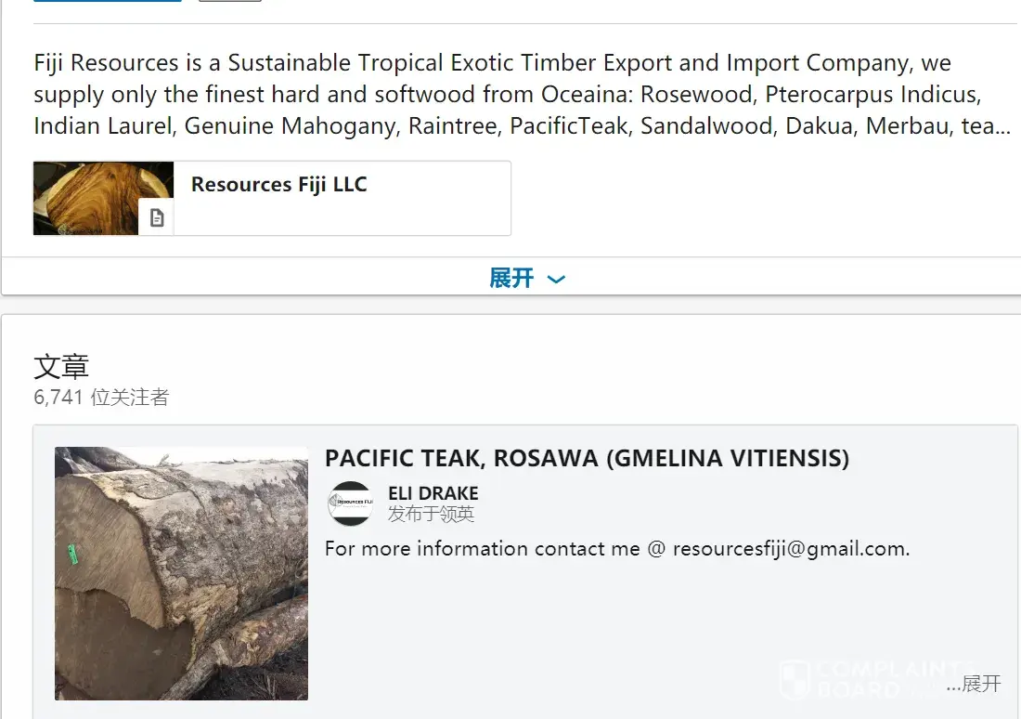The height and width of the screenshot is (719, 1021).
Task: Click the Fiji Resources description paragraph
Action: pos(523,94)
